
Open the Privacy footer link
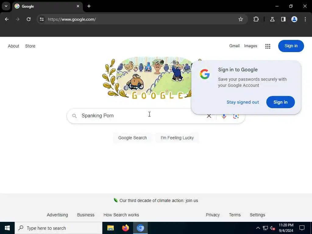tap(213, 215)
